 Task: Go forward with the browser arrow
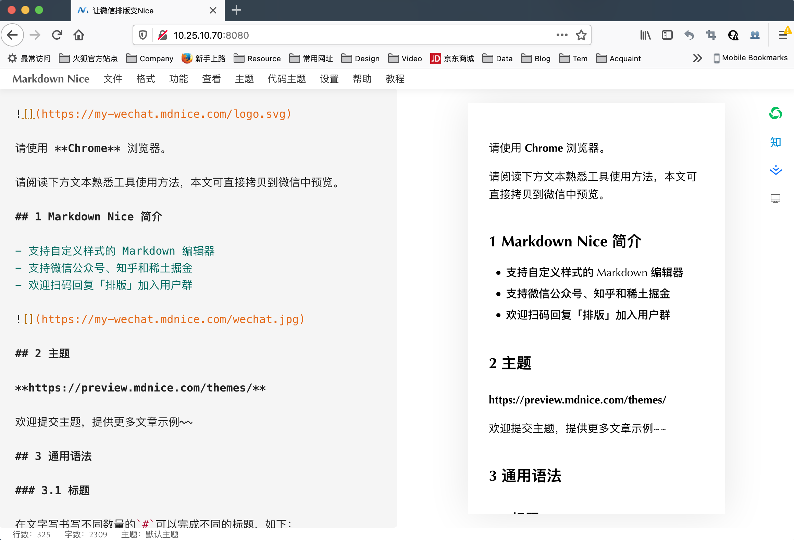pyautogui.click(x=35, y=35)
